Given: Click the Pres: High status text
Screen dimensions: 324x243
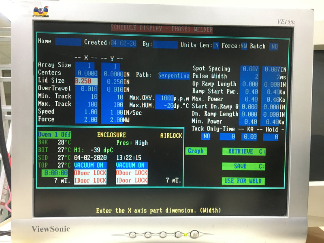Looking at the screenshot, I should click(132, 143).
